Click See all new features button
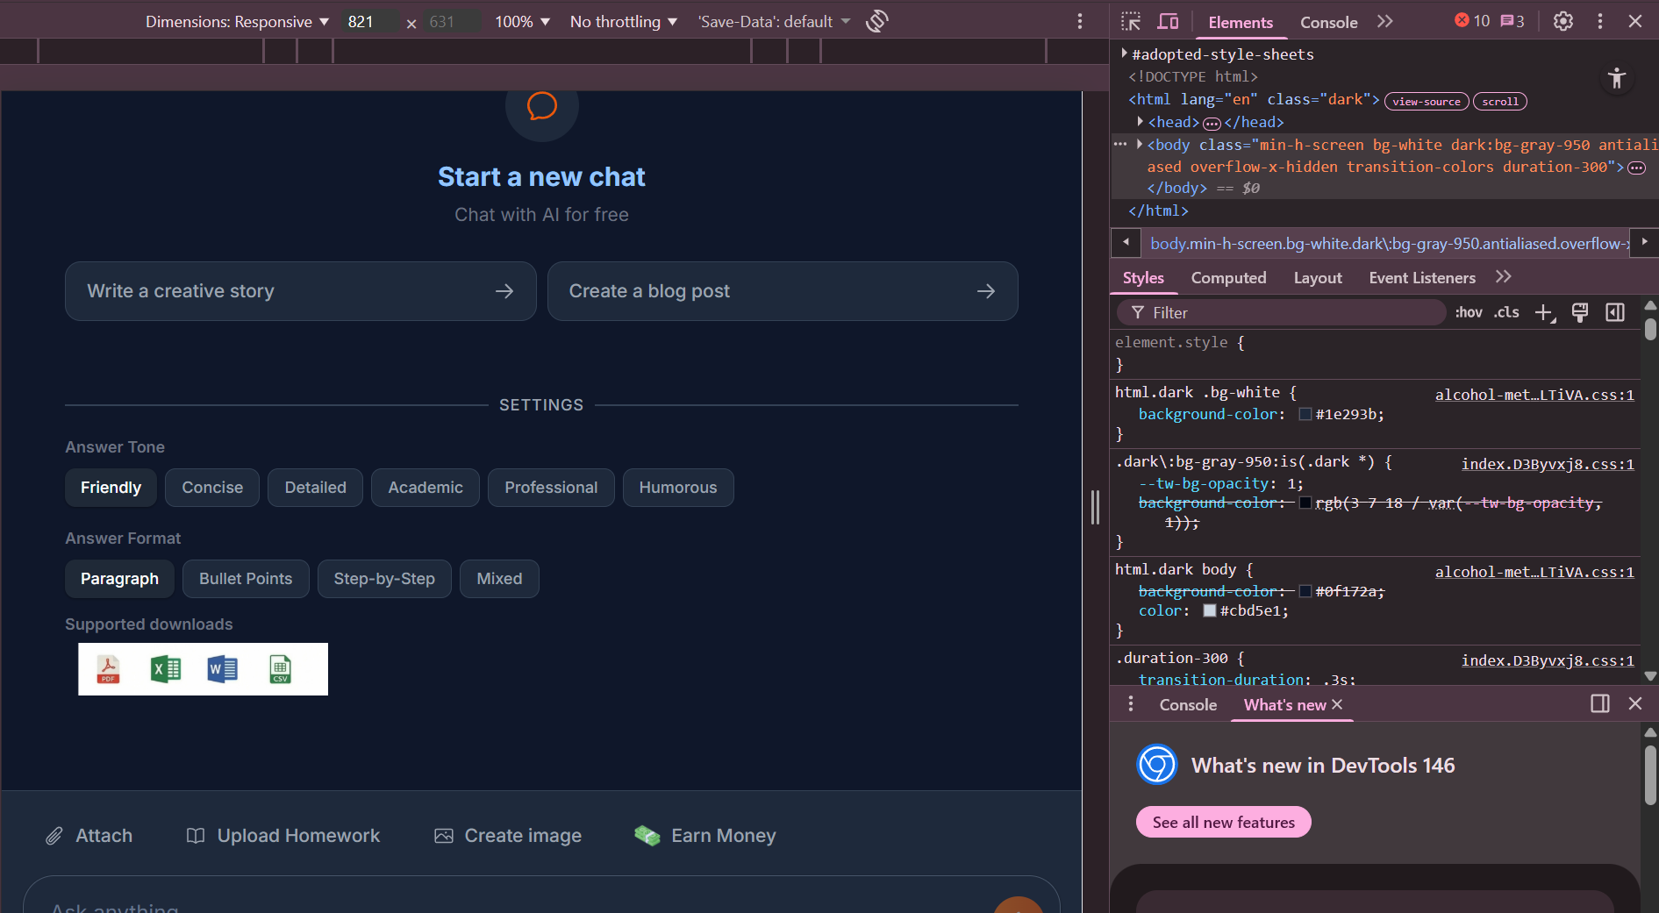The image size is (1659, 913). coord(1223,823)
